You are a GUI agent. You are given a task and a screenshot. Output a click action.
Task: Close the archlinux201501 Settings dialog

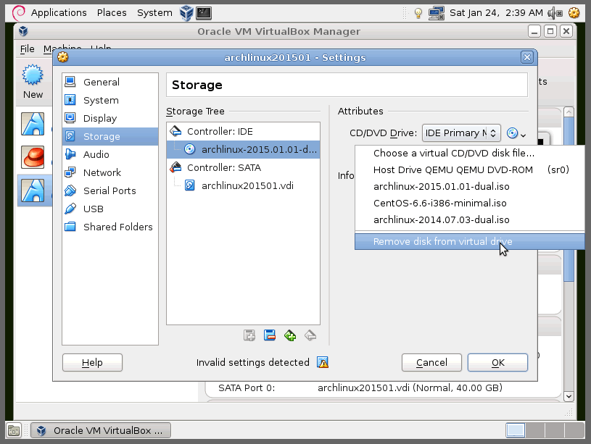pos(527,57)
